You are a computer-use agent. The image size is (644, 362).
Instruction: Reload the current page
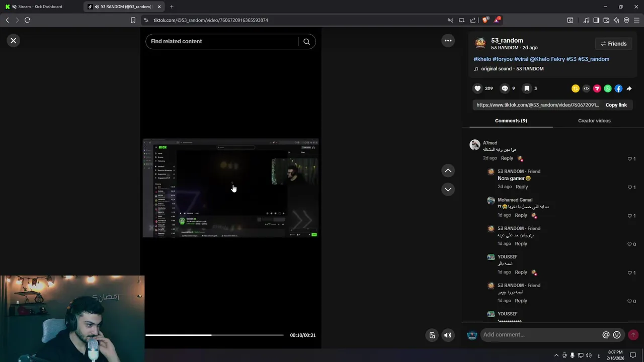coord(27,20)
